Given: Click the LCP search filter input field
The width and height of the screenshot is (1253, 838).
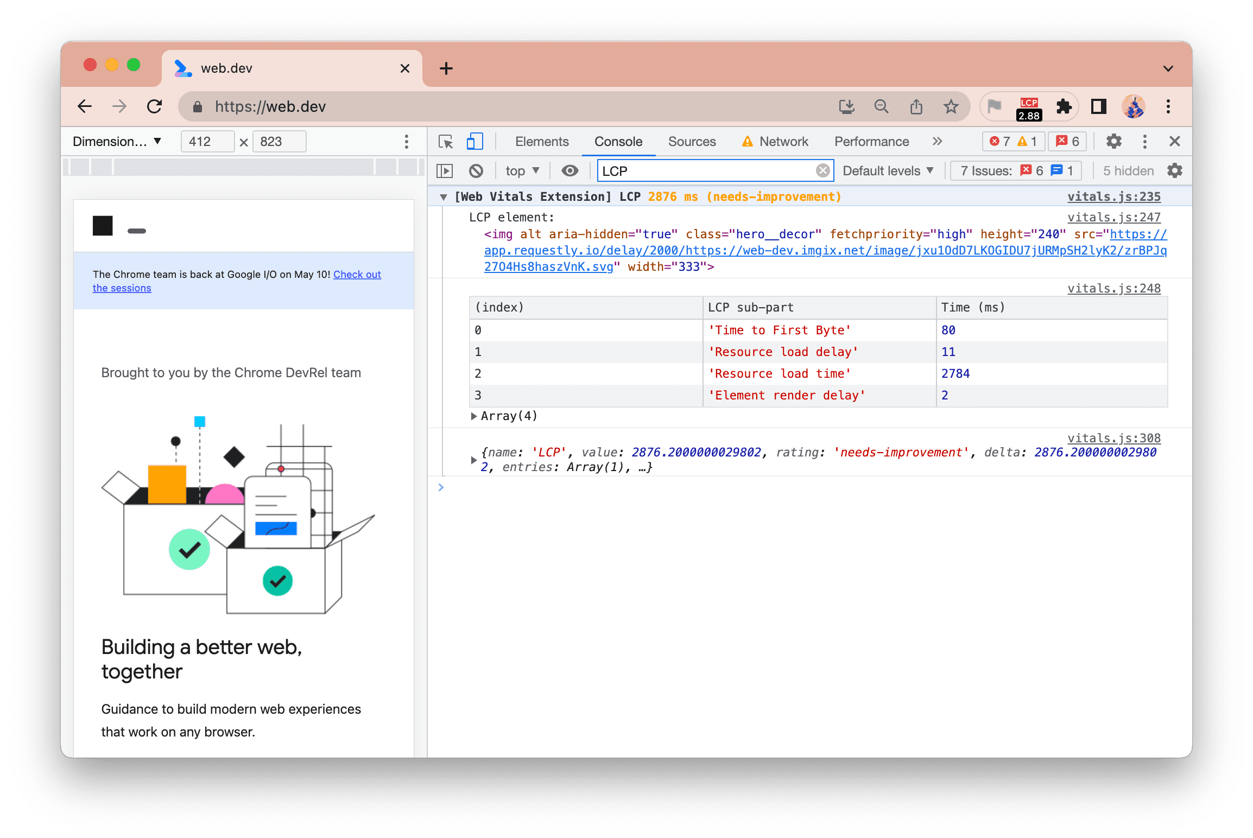Looking at the screenshot, I should click(x=712, y=170).
